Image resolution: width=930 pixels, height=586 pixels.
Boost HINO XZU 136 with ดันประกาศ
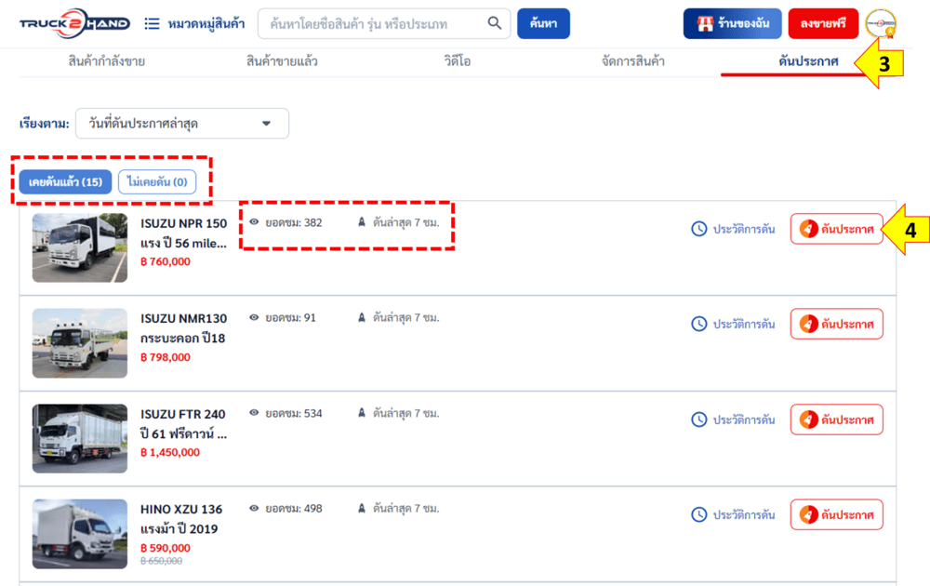837,514
